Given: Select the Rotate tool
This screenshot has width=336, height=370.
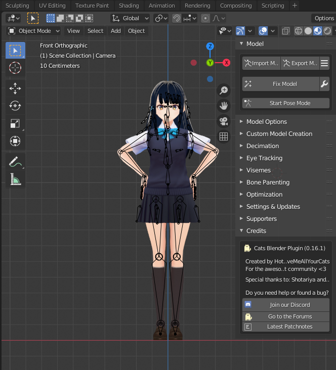Looking at the screenshot, I should coord(15,106).
